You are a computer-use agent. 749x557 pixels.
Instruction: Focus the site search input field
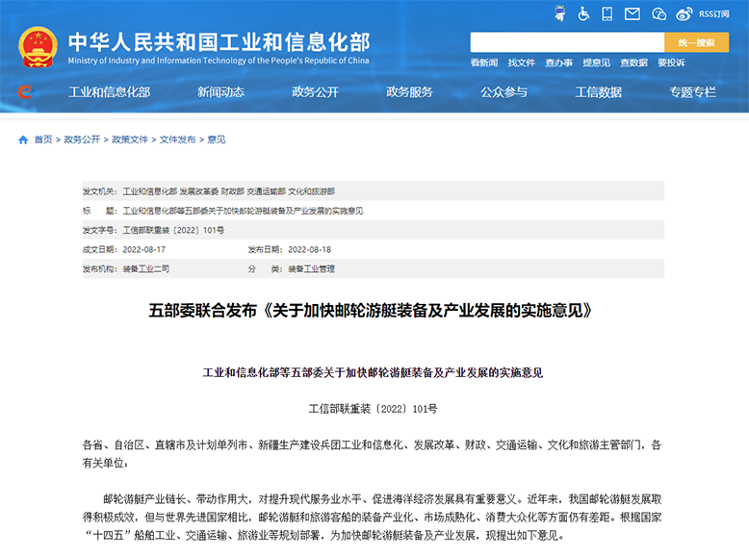567,42
